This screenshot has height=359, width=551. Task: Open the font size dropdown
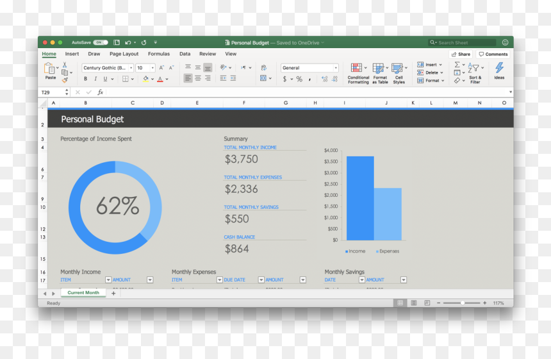pyautogui.click(x=152, y=68)
